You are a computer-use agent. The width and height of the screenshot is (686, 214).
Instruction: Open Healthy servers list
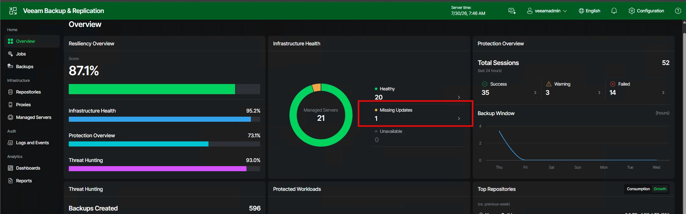(x=418, y=93)
